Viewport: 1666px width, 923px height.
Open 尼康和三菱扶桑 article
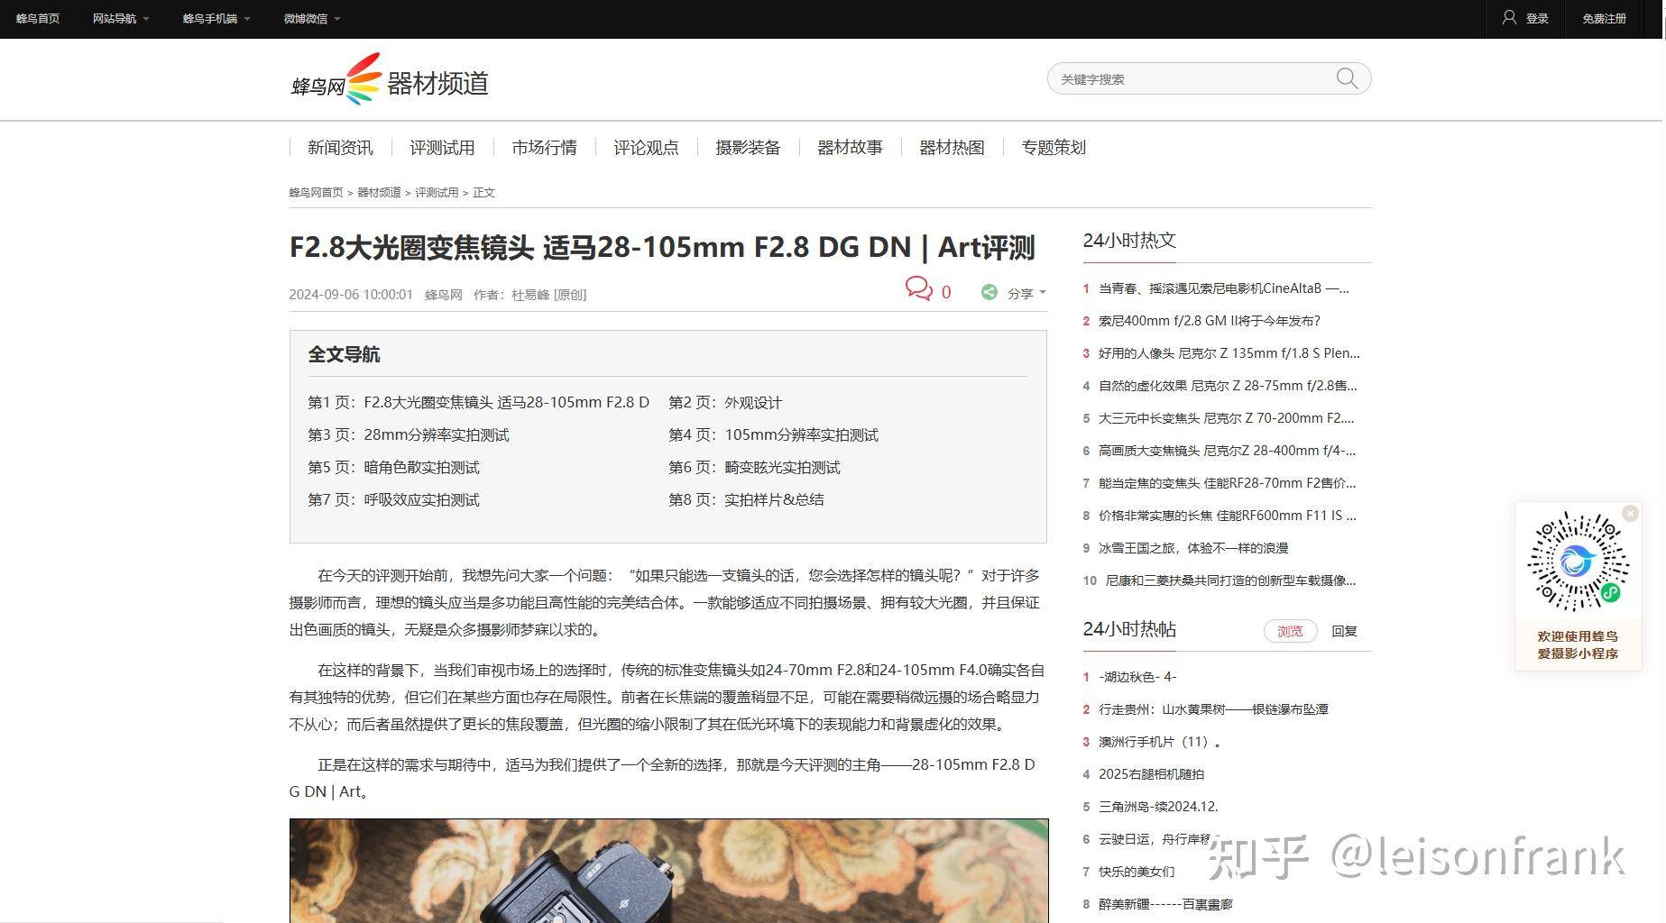(1231, 580)
